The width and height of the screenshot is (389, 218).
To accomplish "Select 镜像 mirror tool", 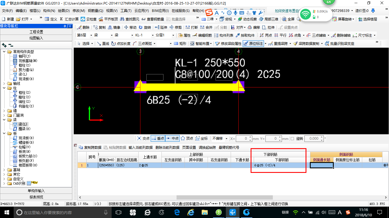I will click(x=114, y=27).
